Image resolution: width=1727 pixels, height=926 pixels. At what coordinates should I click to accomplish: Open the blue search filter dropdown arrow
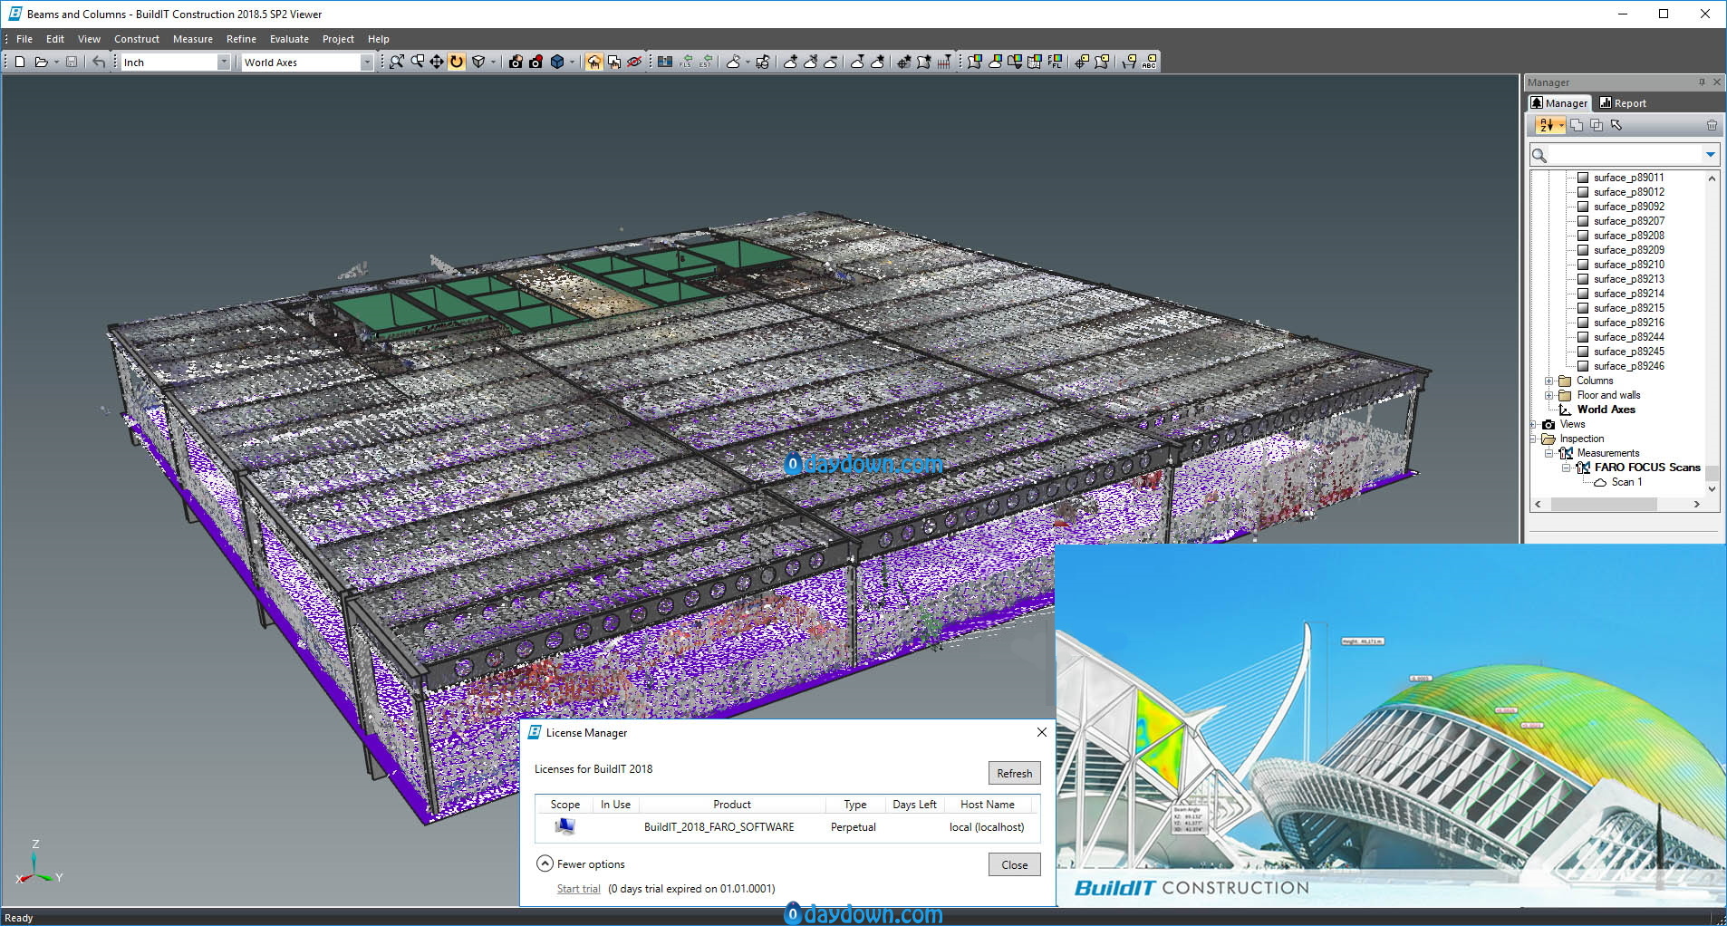coord(1711,155)
